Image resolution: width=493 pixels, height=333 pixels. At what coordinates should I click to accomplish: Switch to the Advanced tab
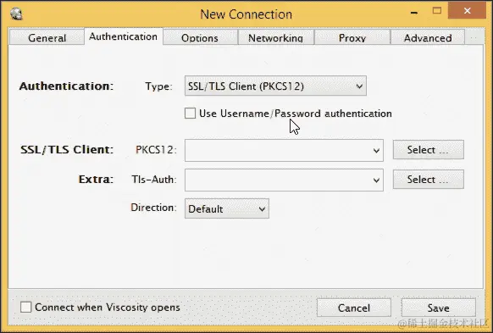(x=428, y=37)
